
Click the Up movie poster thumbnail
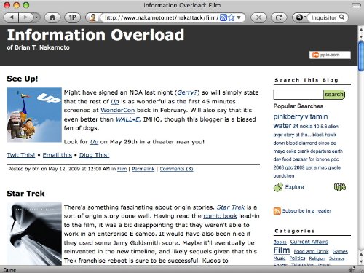(x=34, y=115)
